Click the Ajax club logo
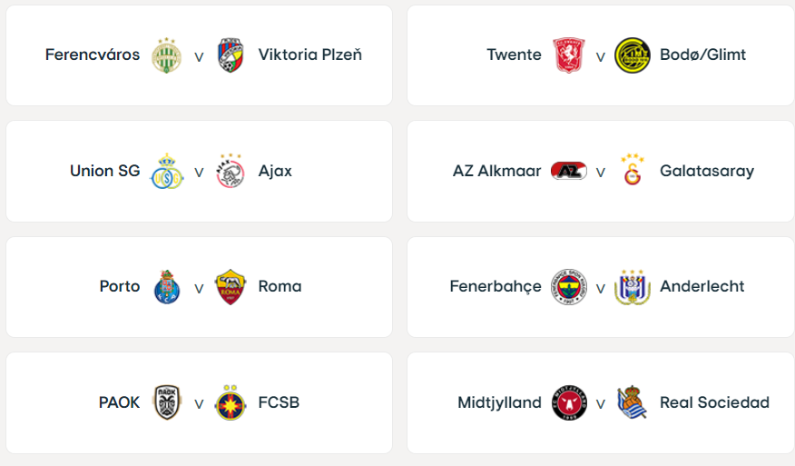The height and width of the screenshot is (466, 795). pyautogui.click(x=231, y=171)
